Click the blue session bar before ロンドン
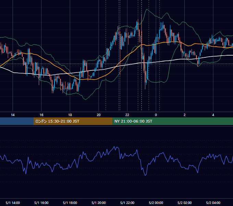233x206 pixels. point(17,121)
